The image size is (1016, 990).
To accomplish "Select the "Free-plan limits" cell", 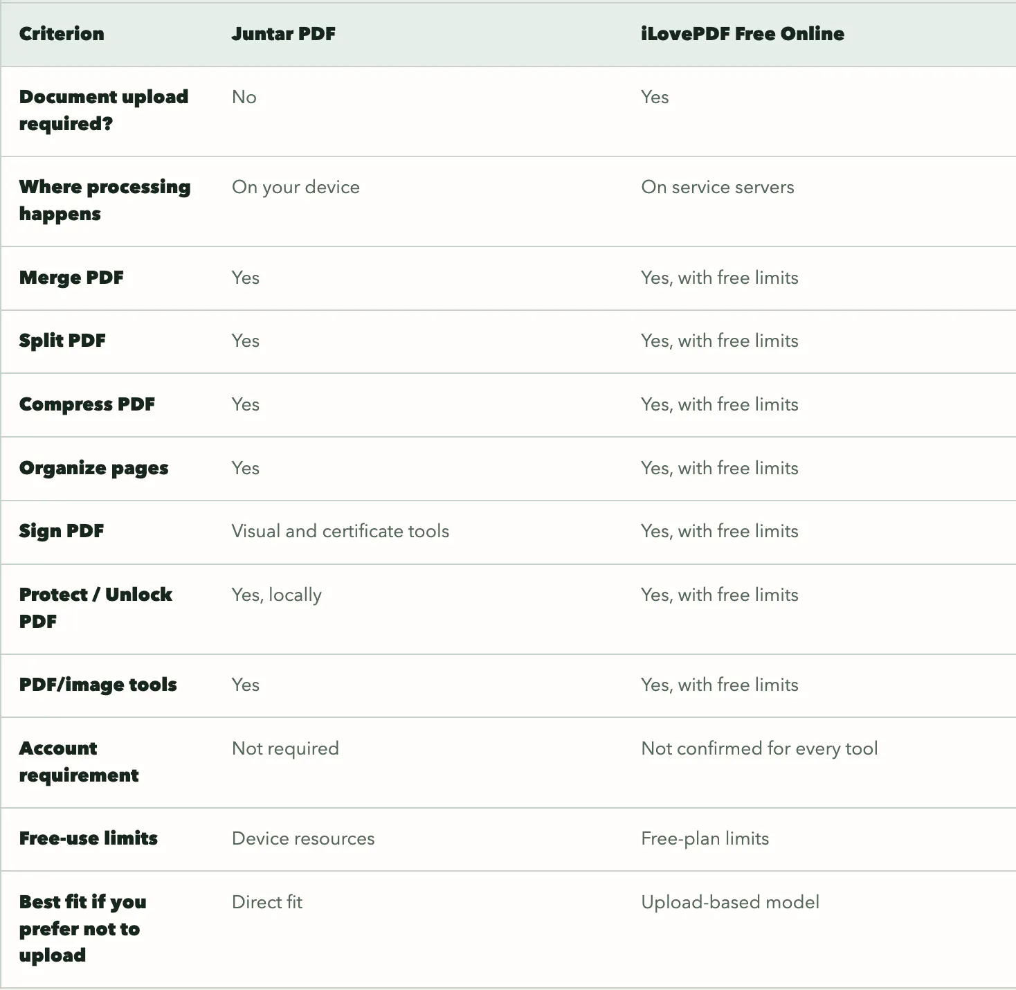I will pos(705,838).
